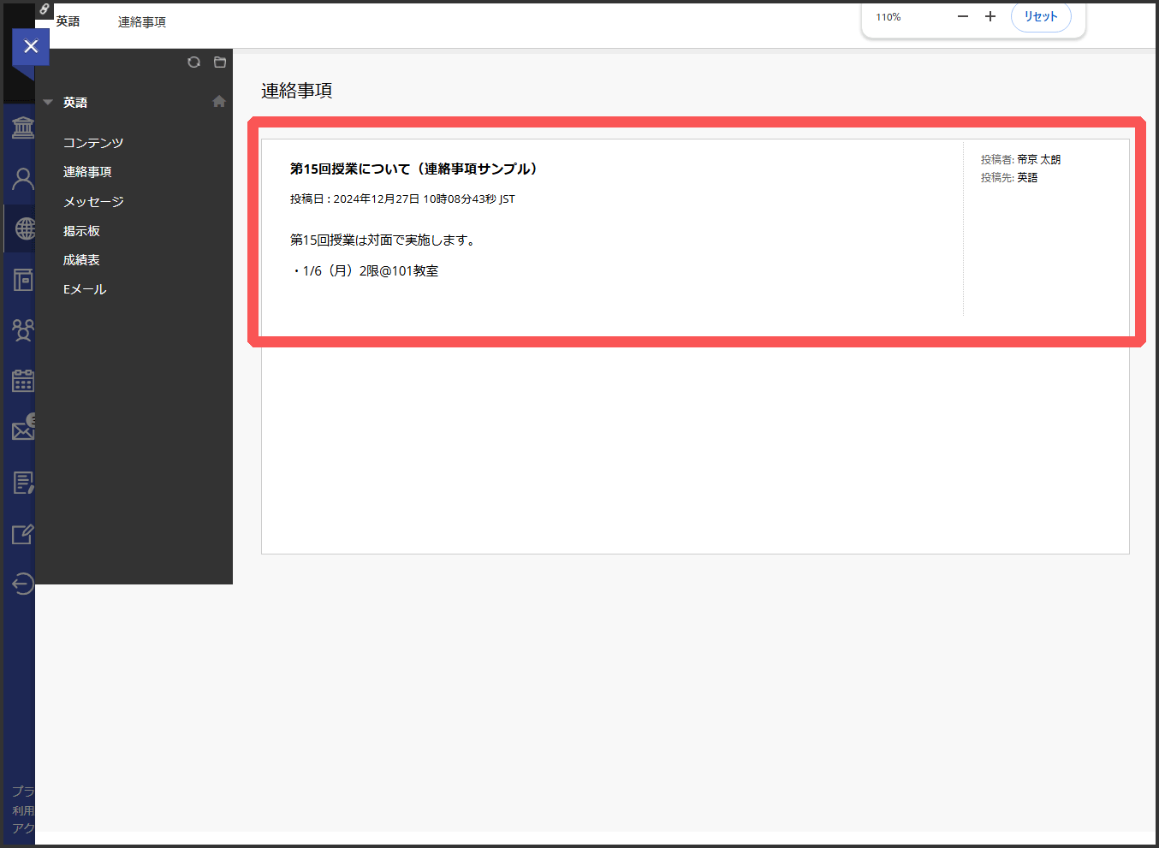The image size is (1159, 848).
Task: Open the institution page bank icon
Action: click(x=21, y=127)
